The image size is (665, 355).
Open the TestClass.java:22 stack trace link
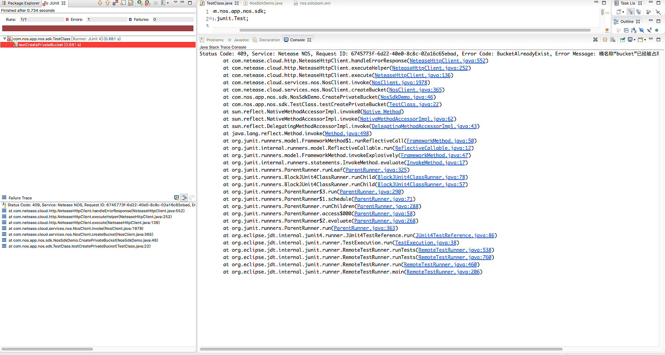point(414,105)
